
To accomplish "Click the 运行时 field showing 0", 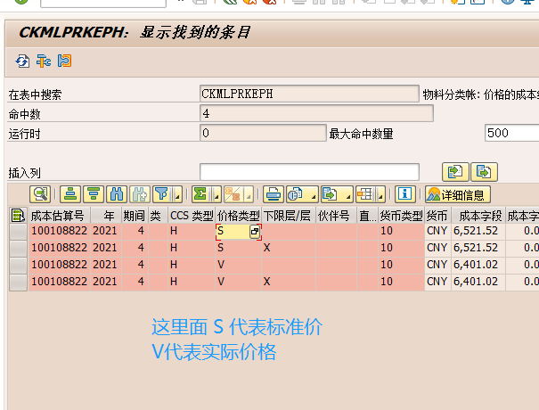I will (263, 133).
